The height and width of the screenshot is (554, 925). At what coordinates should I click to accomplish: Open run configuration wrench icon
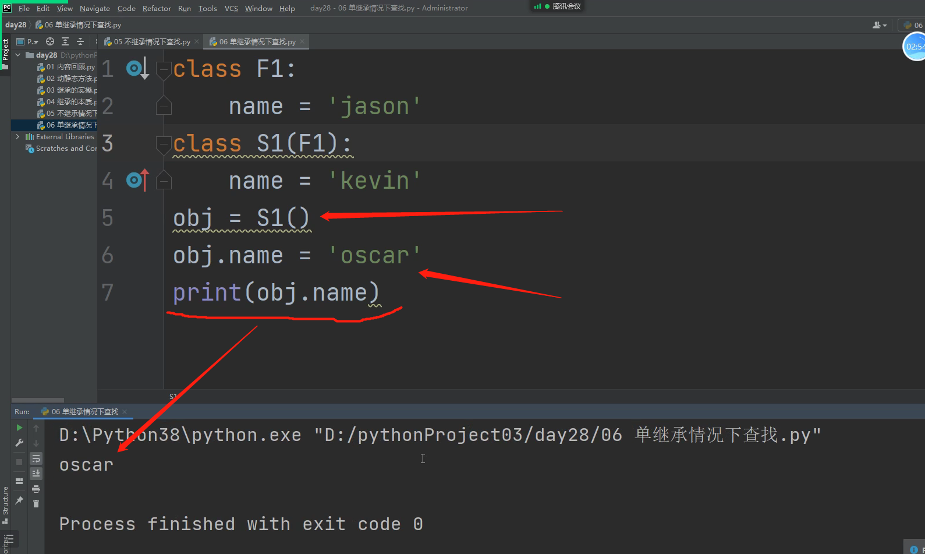[19, 443]
